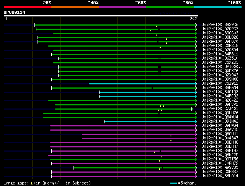
Task: Click the UniRef100_Q8LB26 label
Action: [220, 37]
